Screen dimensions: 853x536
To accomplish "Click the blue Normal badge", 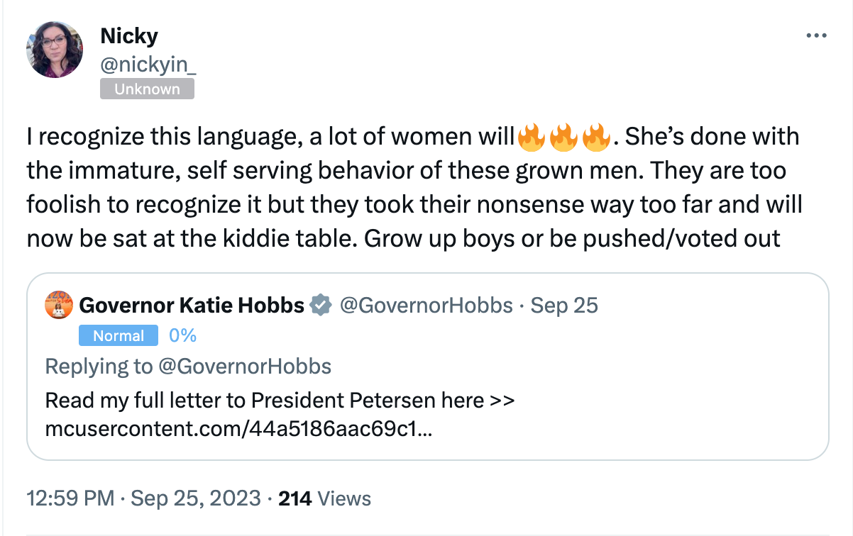I will pos(119,335).
